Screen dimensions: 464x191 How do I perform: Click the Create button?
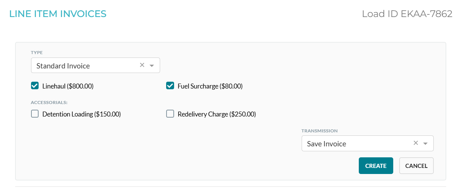tap(376, 166)
